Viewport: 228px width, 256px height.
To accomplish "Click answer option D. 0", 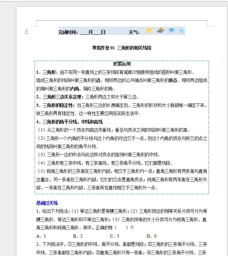I will [x=151, y=236].
